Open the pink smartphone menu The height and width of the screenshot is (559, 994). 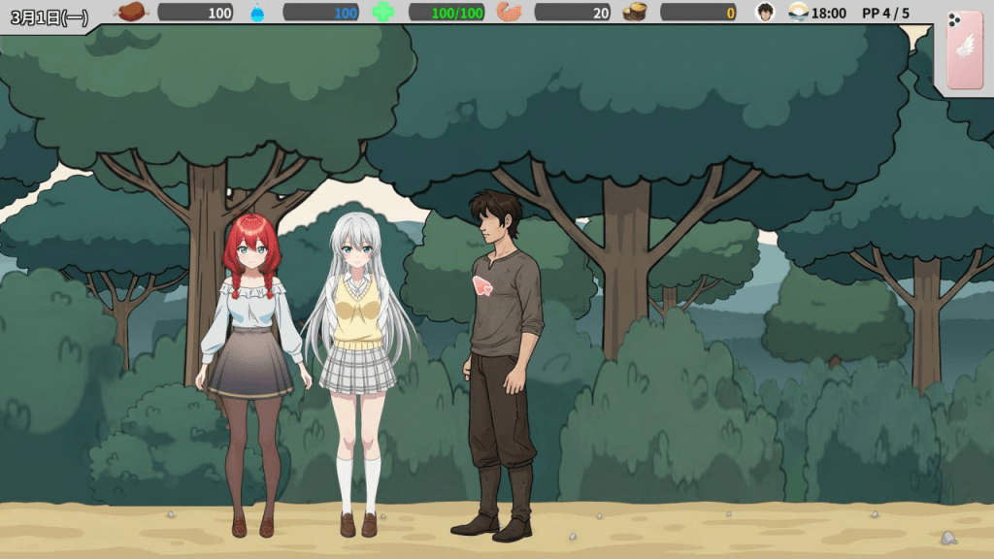pyautogui.click(x=964, y=50)
